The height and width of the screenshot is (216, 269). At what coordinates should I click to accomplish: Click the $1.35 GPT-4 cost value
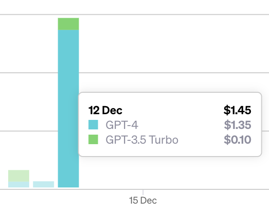(x=238, y=125)
